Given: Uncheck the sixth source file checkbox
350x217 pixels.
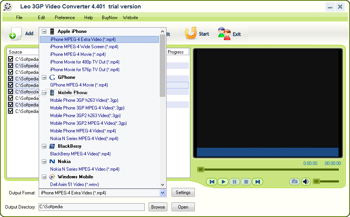Looking at the screenshot, I should tap(10, 92).
